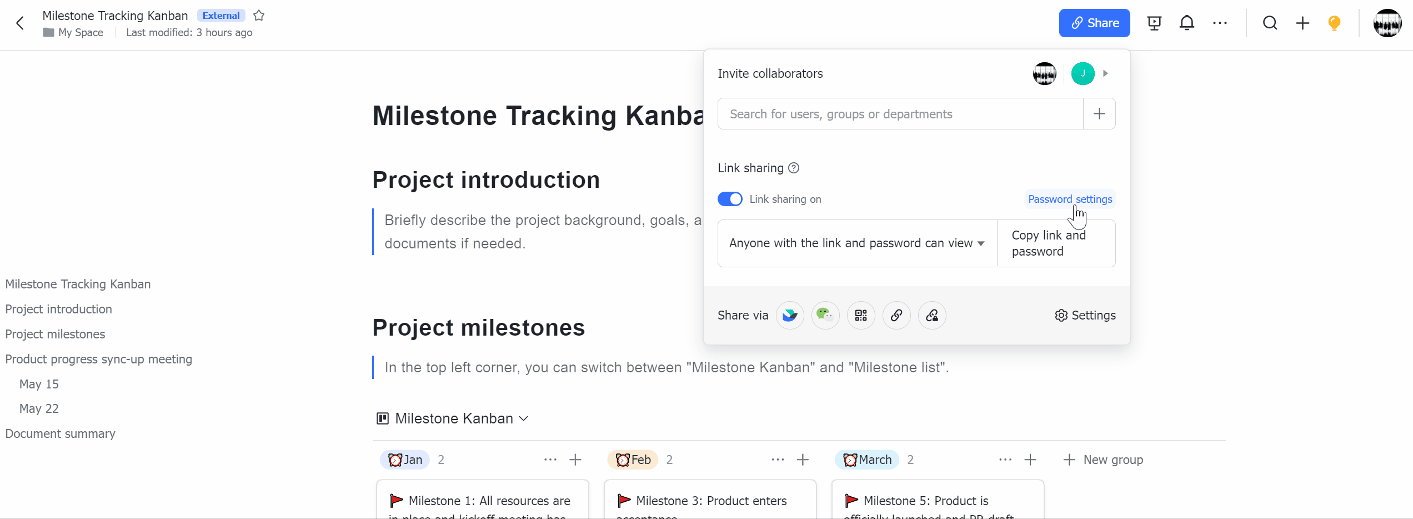Turn off the Link sharing toggle
1413x519 pixels.
pos(730,199)
